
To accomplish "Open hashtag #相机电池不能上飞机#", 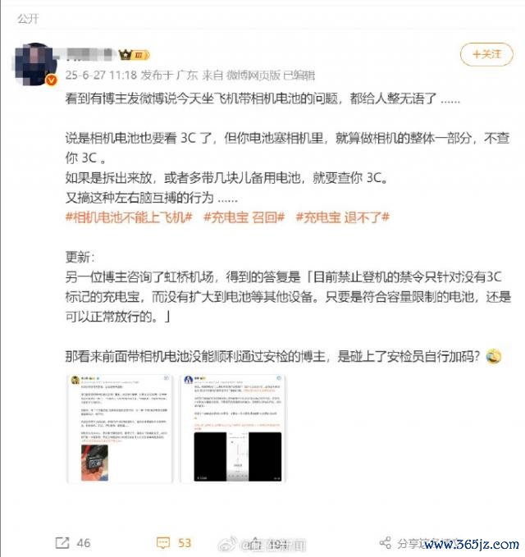I will click(129, 217).
